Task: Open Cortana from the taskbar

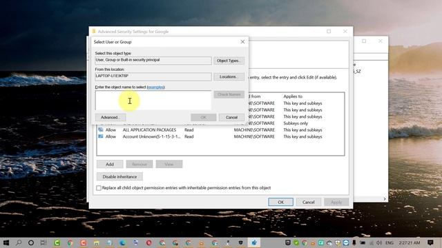Action: (x=31, y=242)
